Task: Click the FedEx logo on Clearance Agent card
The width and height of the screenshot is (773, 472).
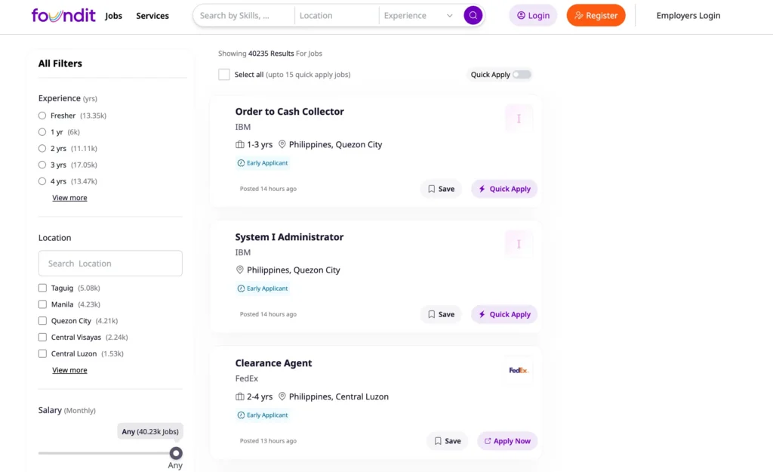Action: coord(519,370)
